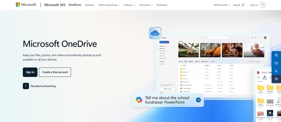Open the chat bubbles icon in side panel
This screenshot has width=281, height=122.
pos(276,55)
